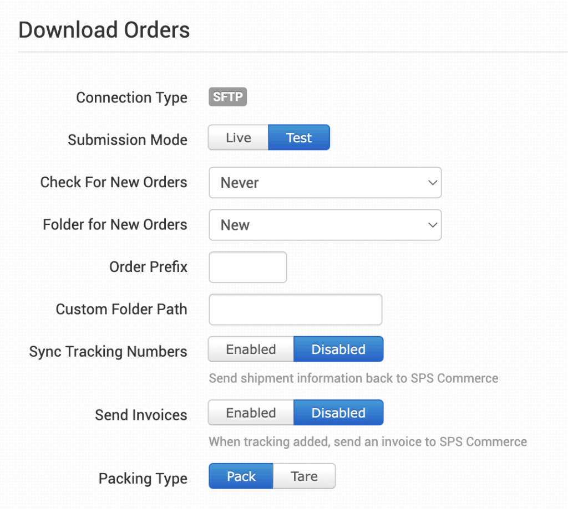The width and height of the screenshot is (568, 509).
Task: Click the Download Orders heading
Action: [104, 30]
